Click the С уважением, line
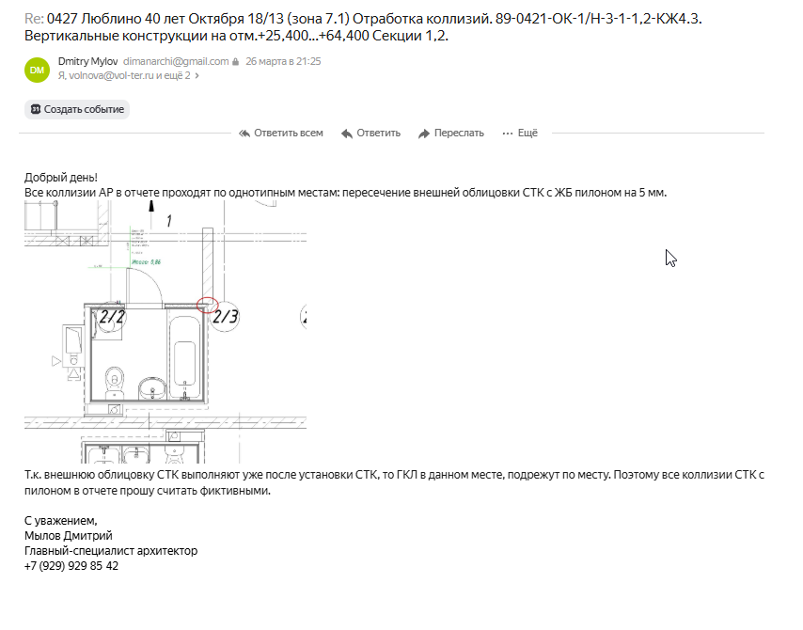 (x=60, y=521)
